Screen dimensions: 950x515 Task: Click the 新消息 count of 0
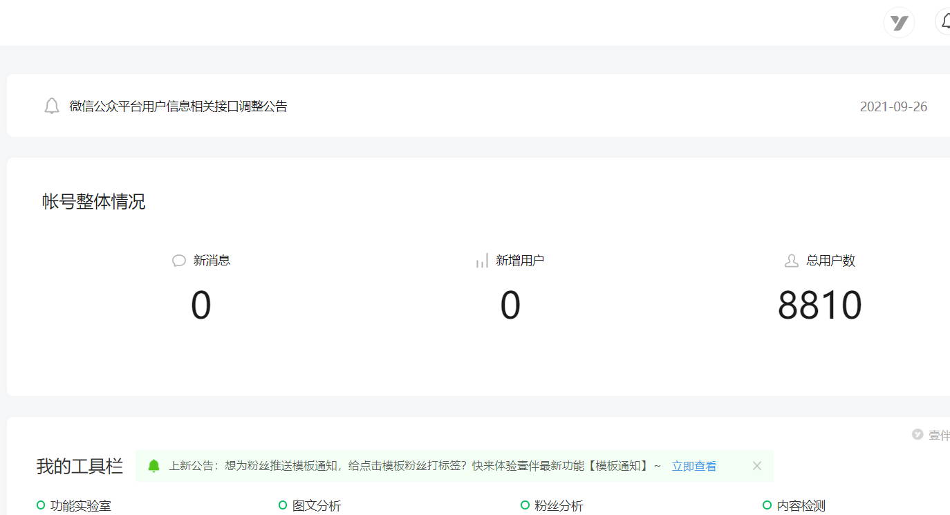pyautogui.click(x=201, y=306)
